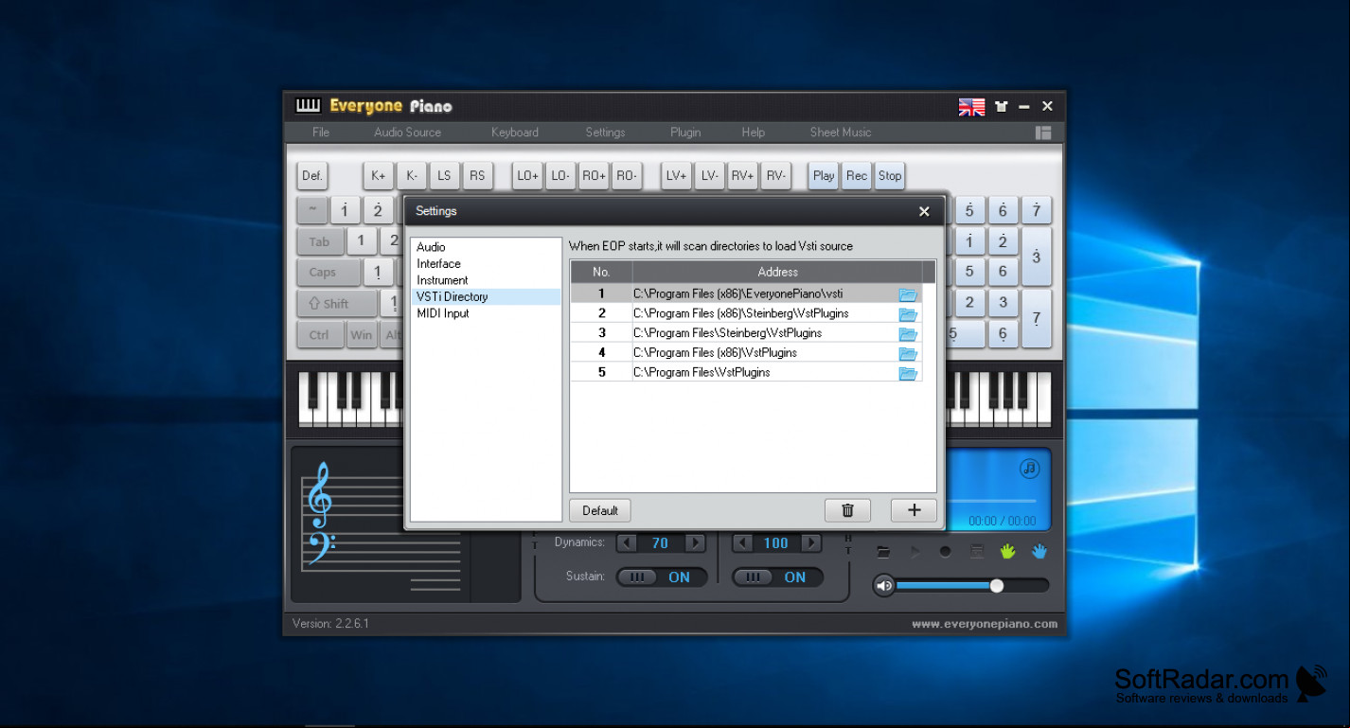The image size is (1350, 728).
Task: Click the Play button in toolbar
Action: click(824, 175)
